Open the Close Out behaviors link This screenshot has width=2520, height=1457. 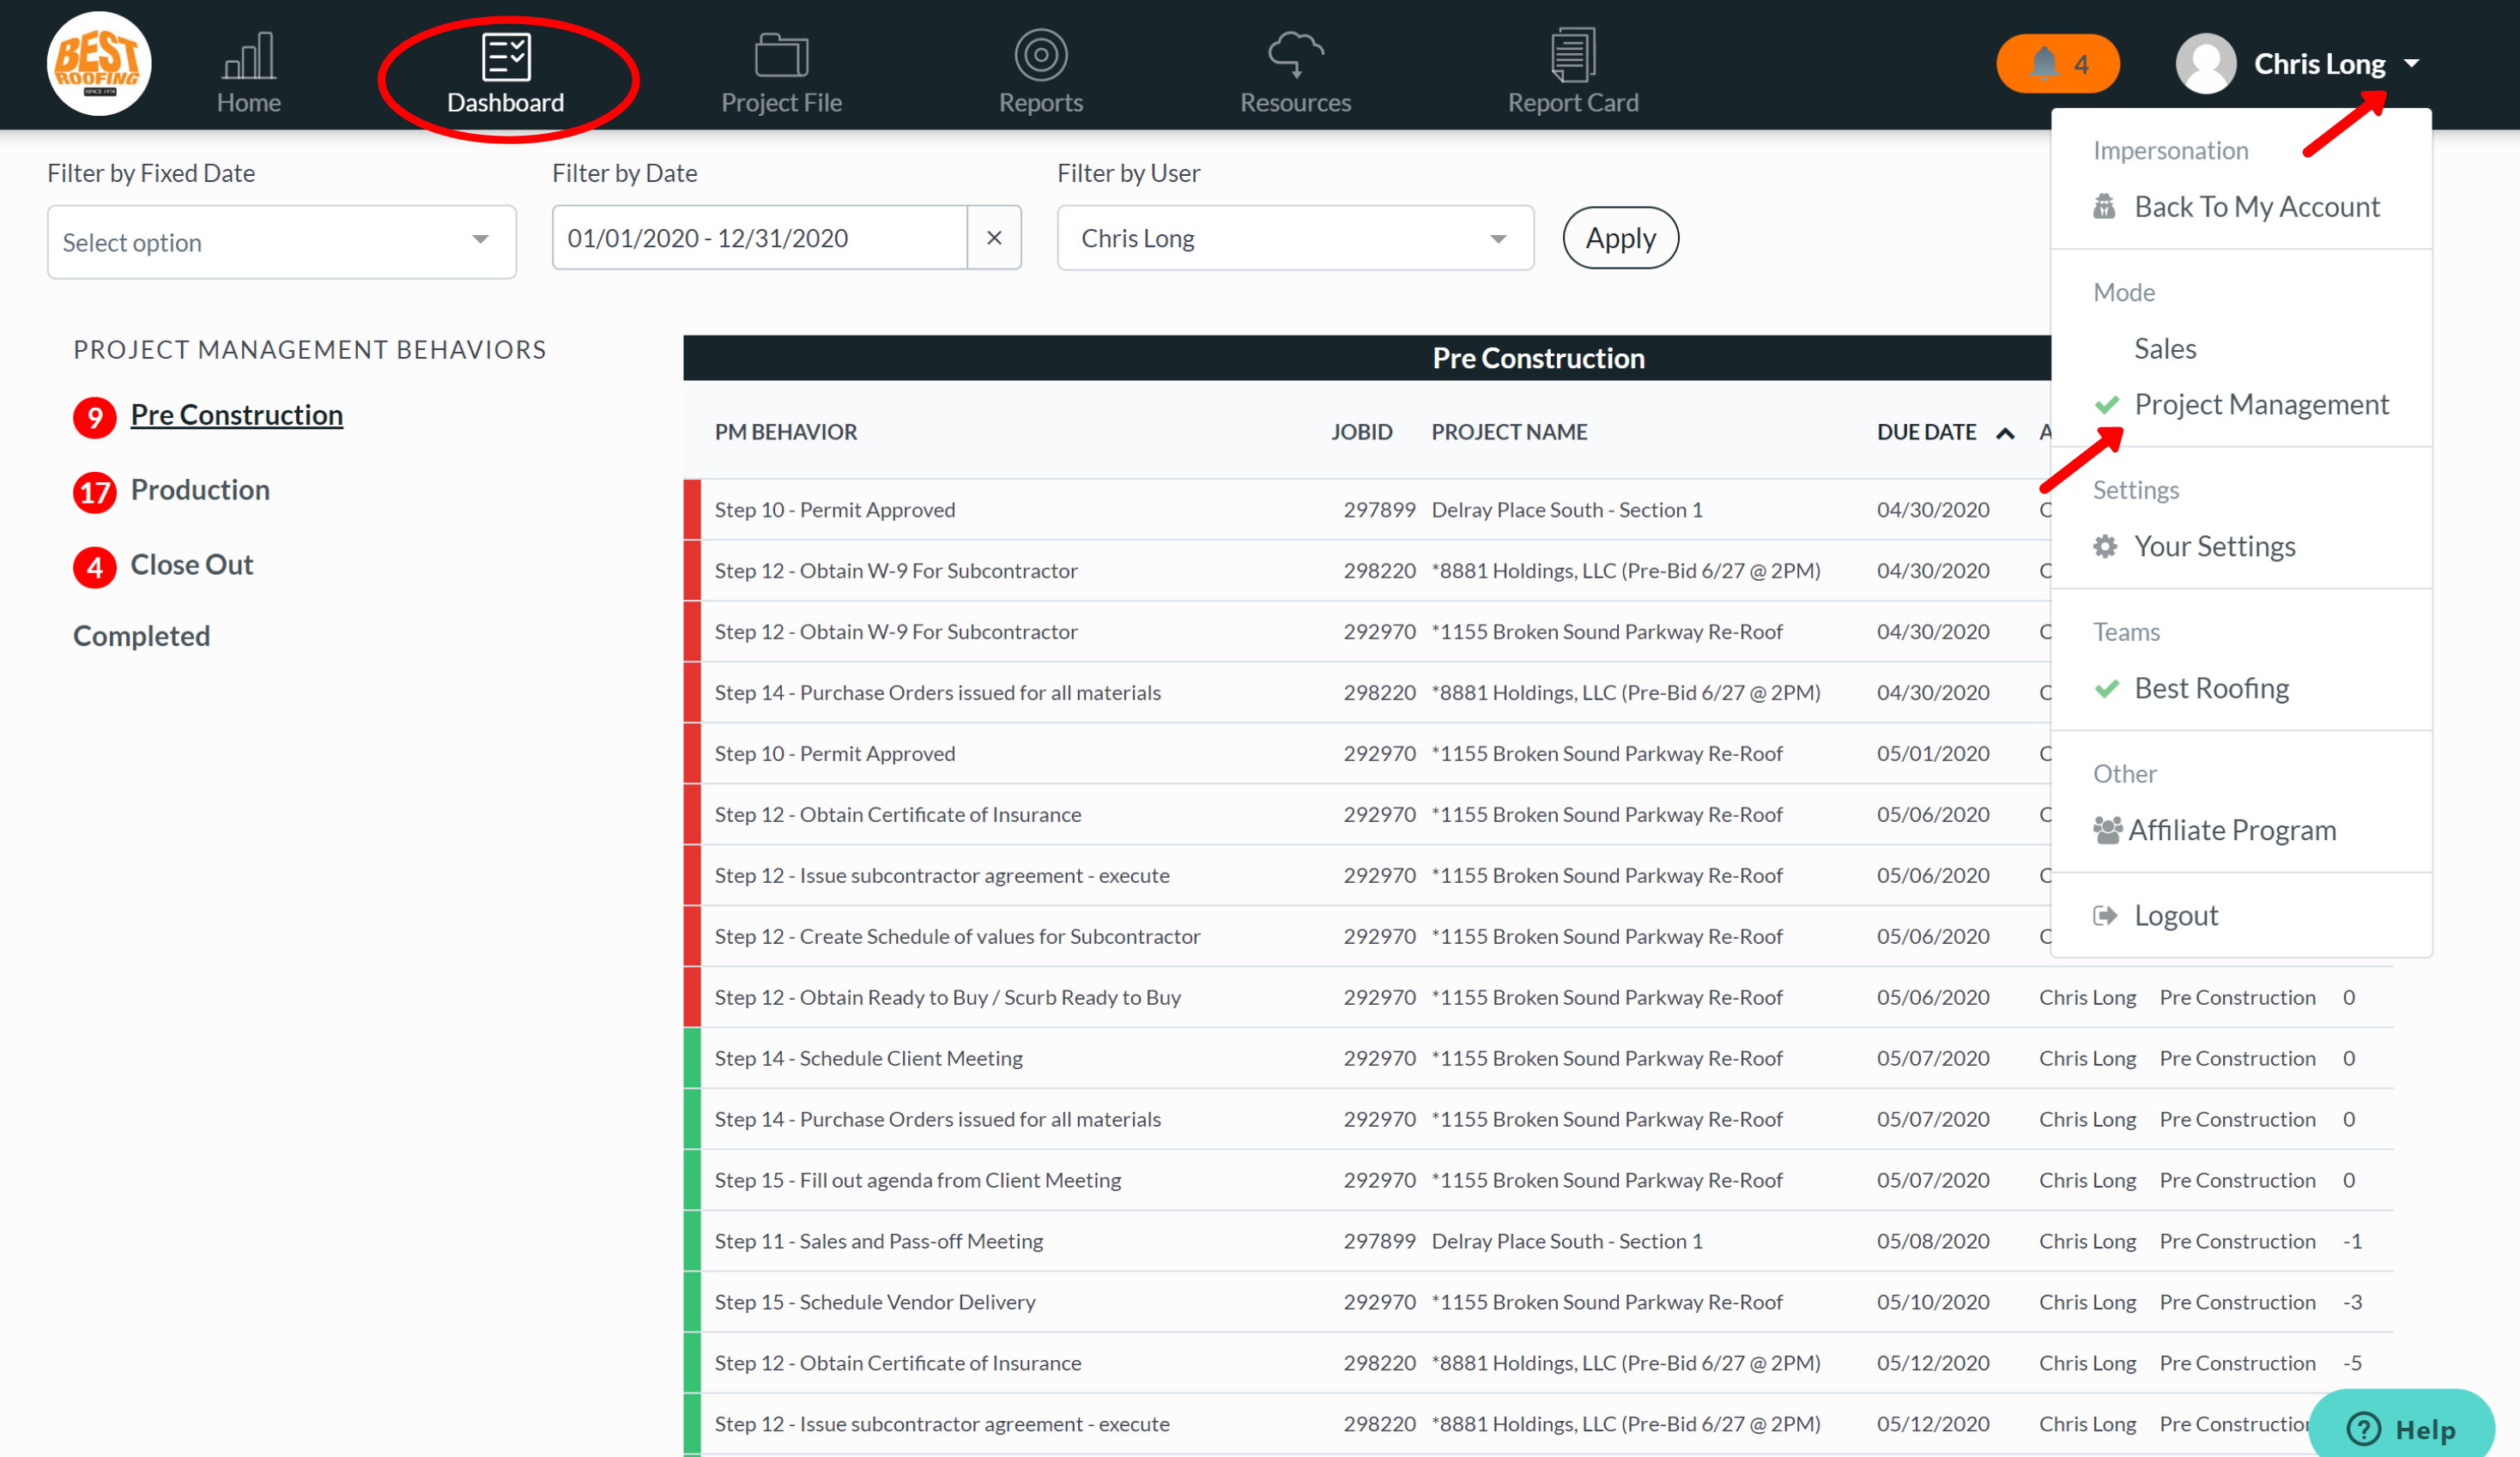coord(192,565)
